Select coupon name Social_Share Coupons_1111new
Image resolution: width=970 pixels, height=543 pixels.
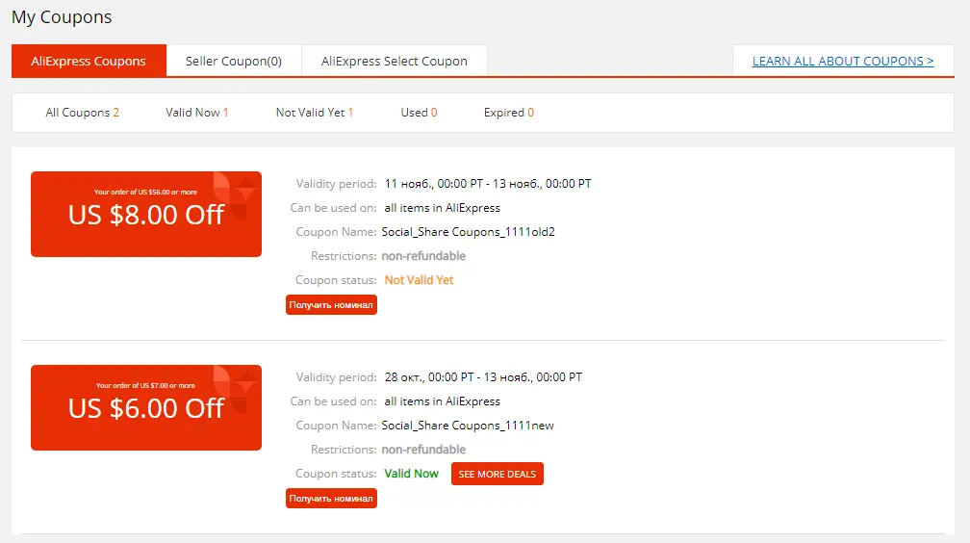[x=468, y=426]
